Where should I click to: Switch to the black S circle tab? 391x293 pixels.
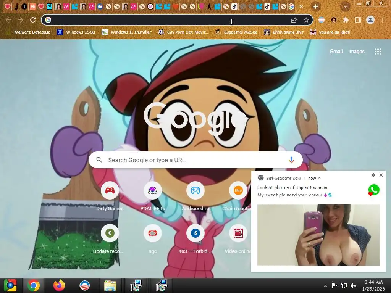coord(24,7)
